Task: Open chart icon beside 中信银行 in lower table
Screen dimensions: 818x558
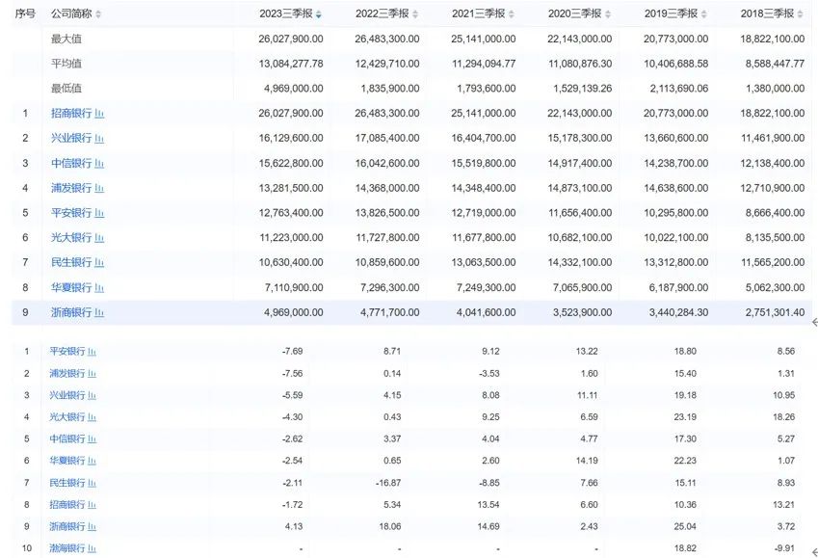Action: [x=92, y=439]
